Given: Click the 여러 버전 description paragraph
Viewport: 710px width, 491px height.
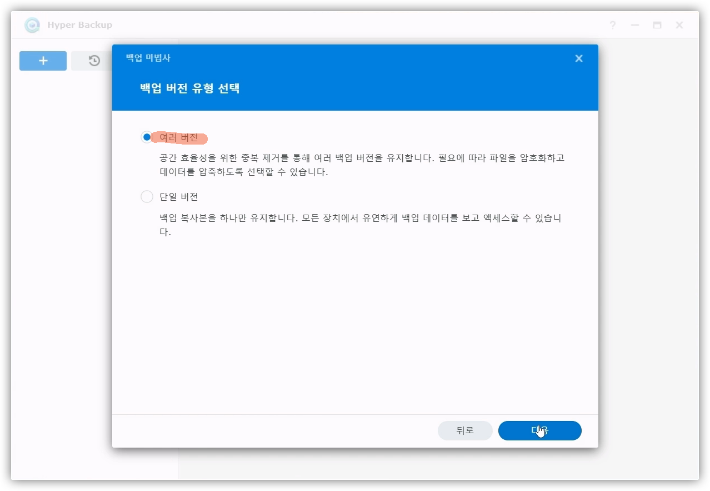Looking at the screenshot, I should click(361, 165).
